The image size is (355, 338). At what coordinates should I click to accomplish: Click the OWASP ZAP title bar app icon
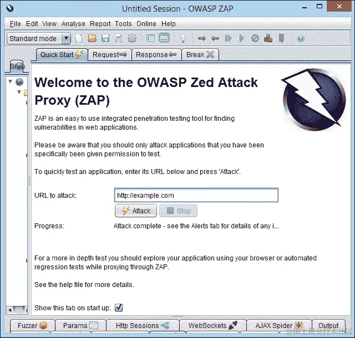[10, 9]
